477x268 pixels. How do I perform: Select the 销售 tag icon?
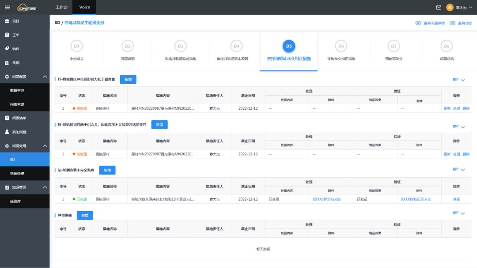7,48
